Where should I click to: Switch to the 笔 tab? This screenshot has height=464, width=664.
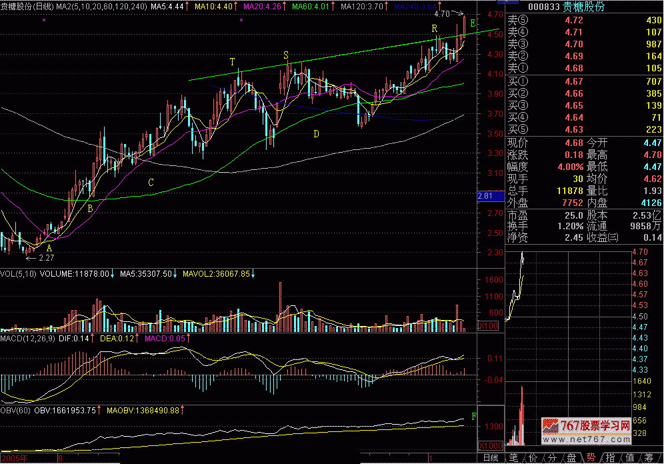click(x=514, y=458)
